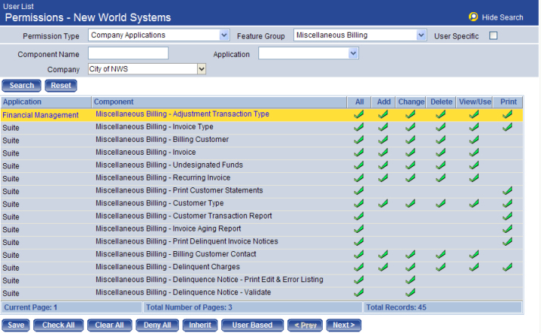Toggle Print checkmark for Print Customer Statements

click(507, 191)
